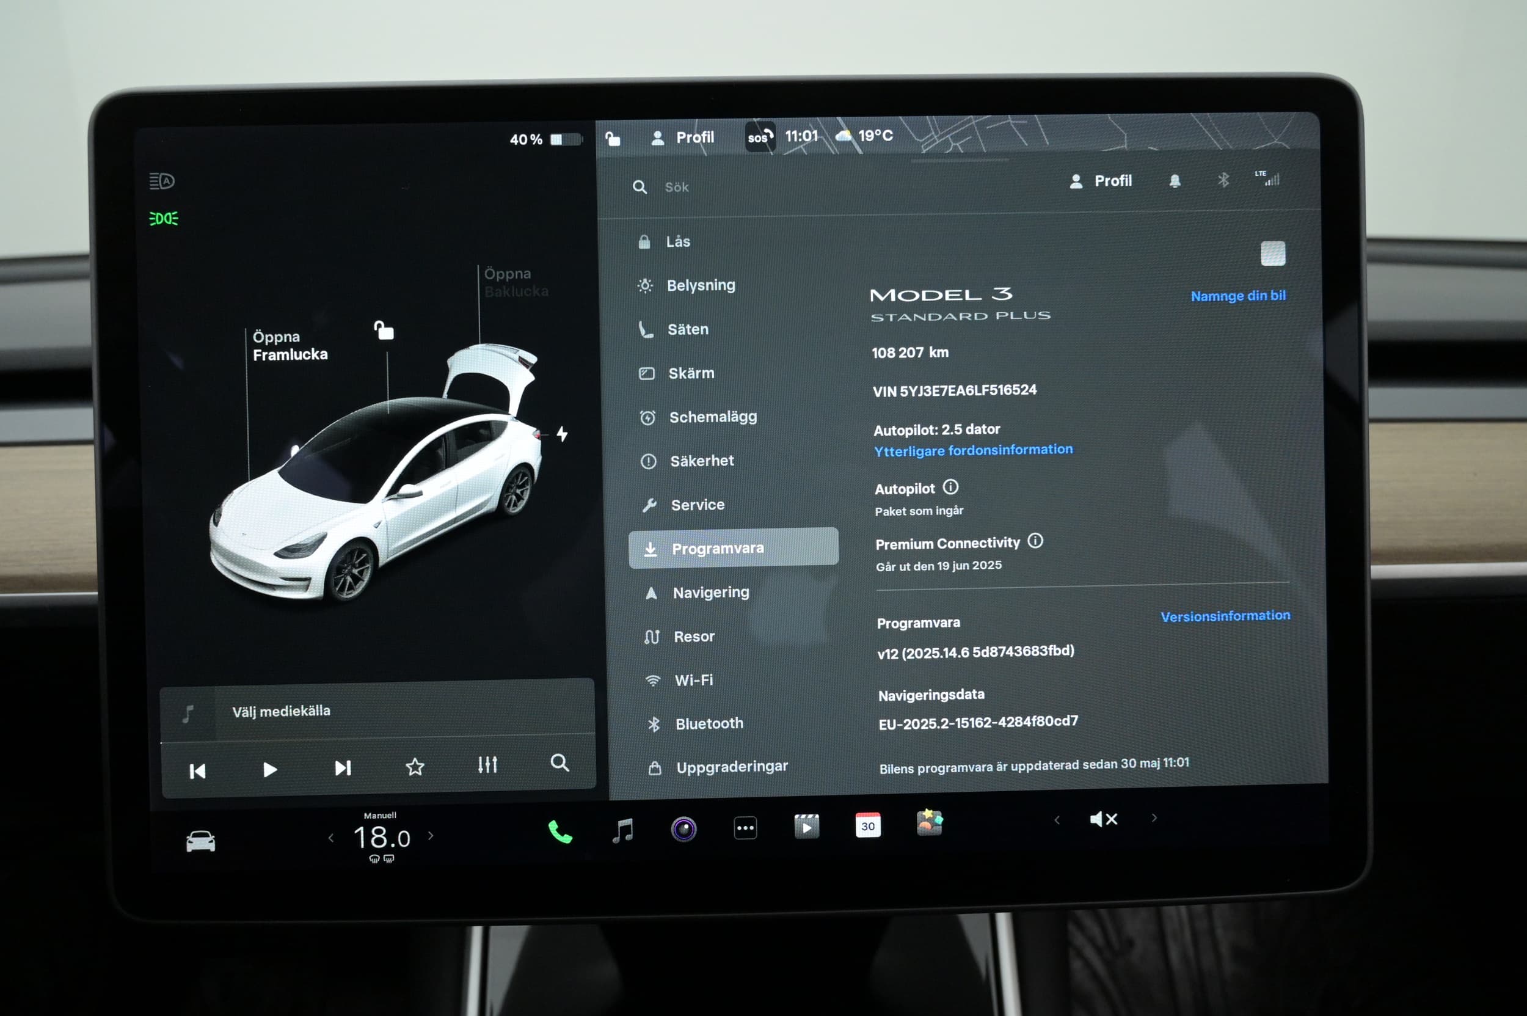Screen dimensions: 1527x1016
Task: Open the dashcam camera app
Action: pos(683,828)
